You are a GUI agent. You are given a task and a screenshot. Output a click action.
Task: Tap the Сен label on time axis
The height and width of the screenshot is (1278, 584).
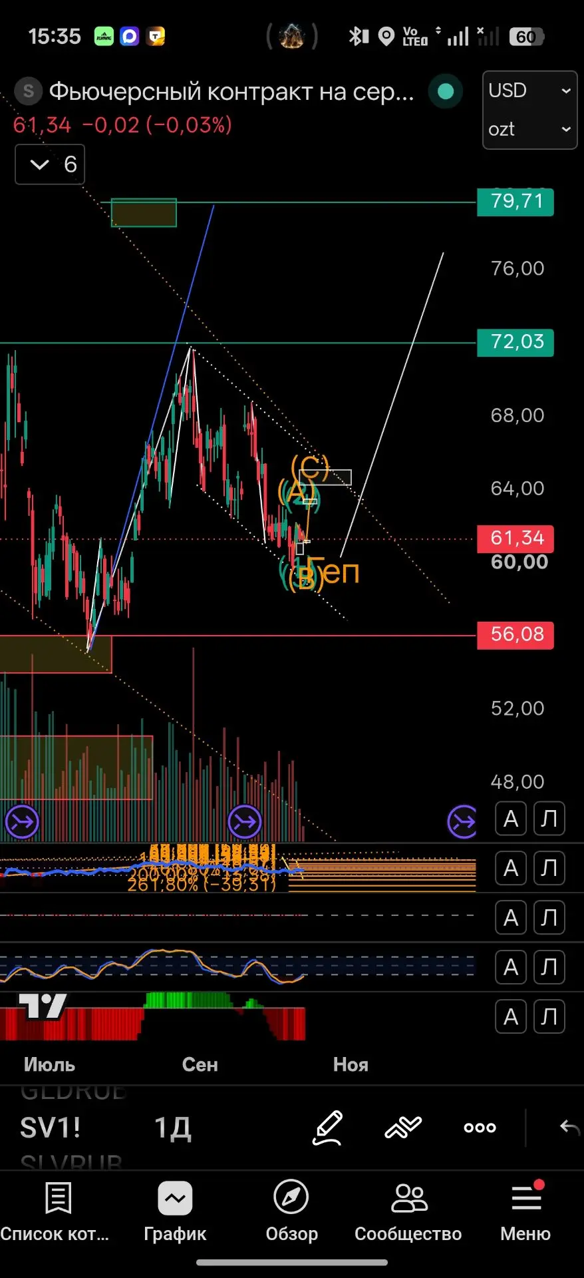click(200, 1064)
